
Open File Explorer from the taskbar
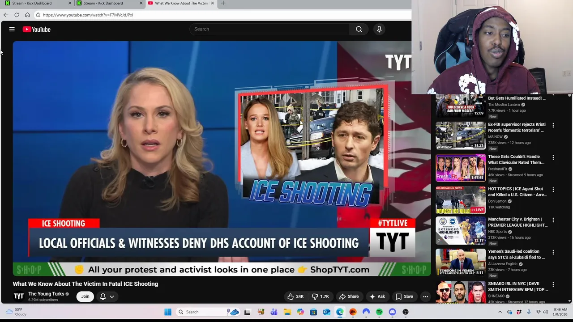pyautogui.click(x=287, y=312)
